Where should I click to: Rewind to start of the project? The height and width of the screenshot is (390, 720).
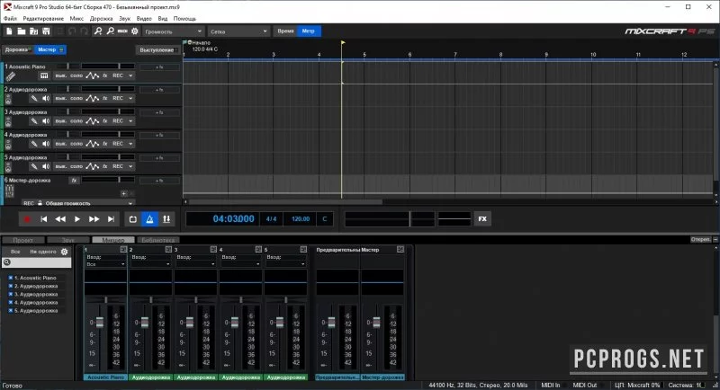(43, 219)
